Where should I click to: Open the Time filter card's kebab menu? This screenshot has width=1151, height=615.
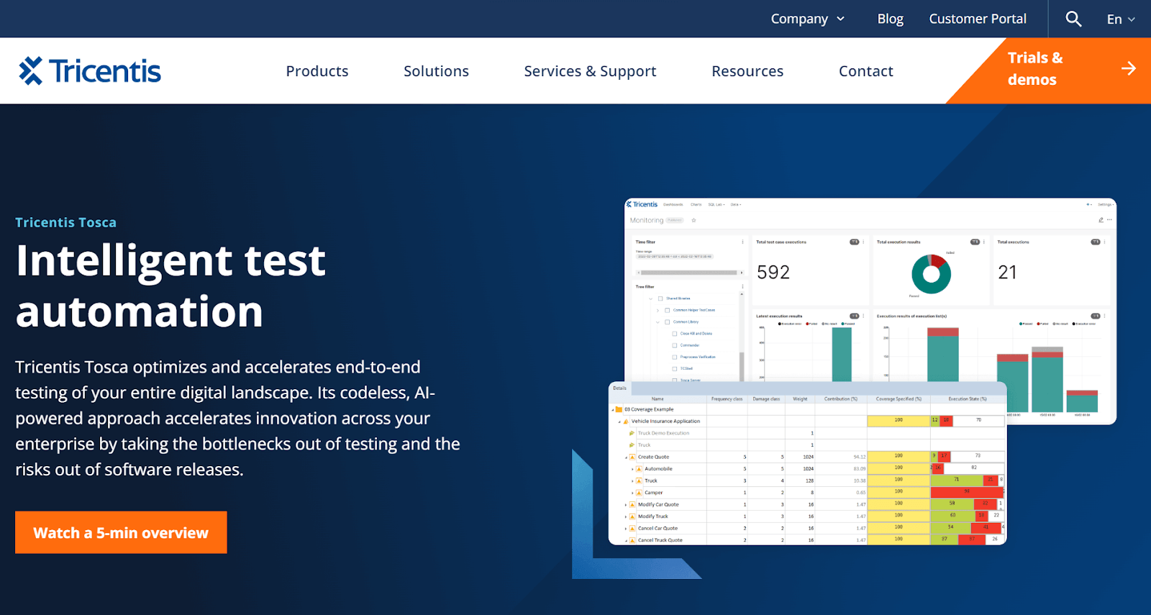click(x=742, y=242)
